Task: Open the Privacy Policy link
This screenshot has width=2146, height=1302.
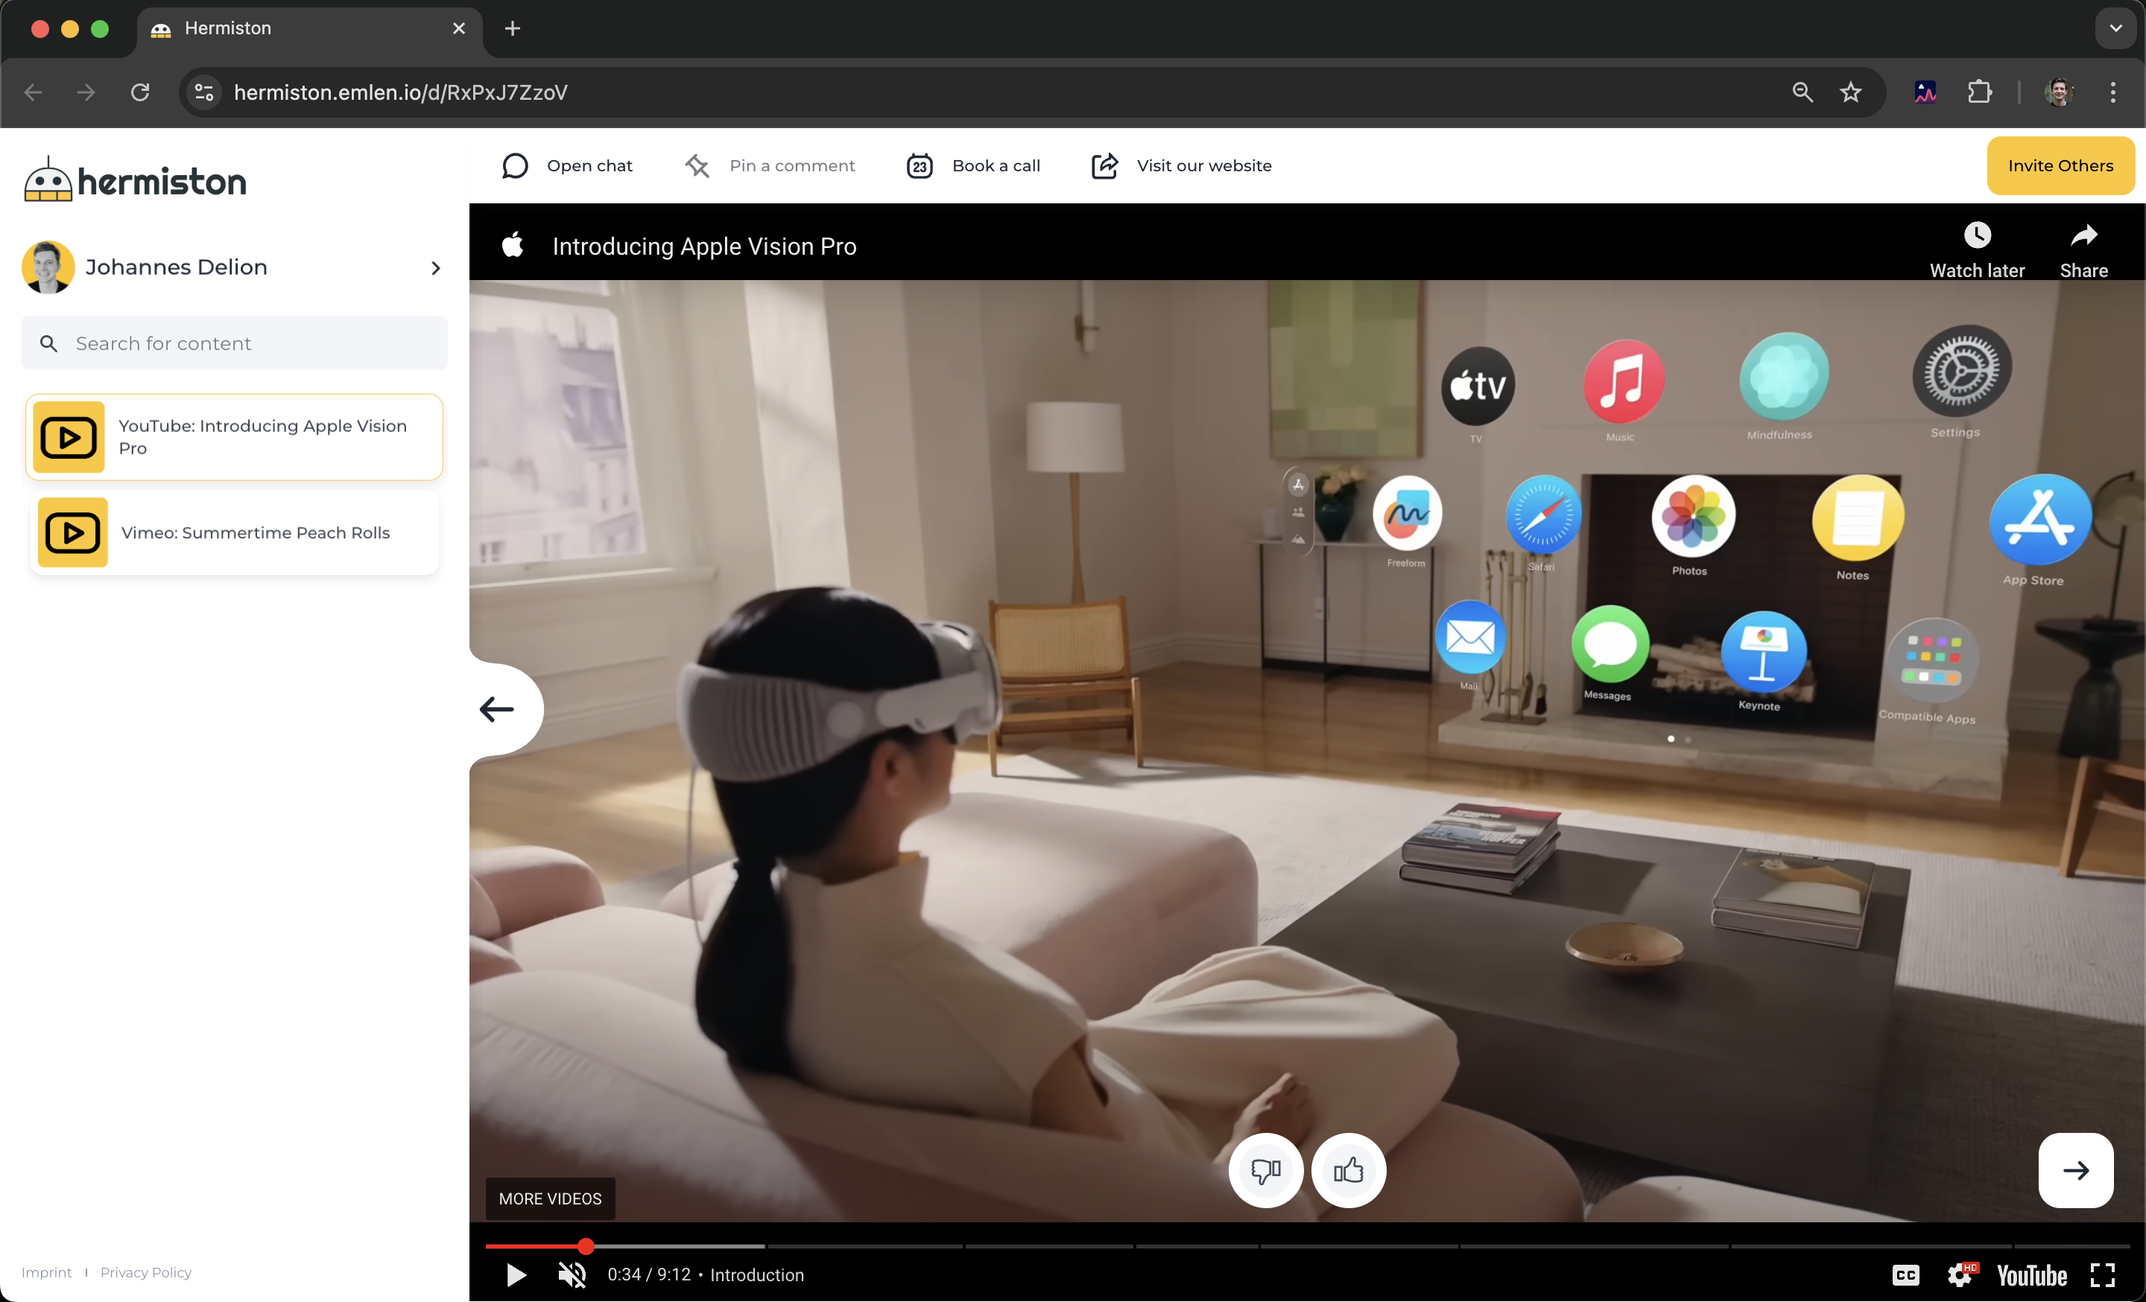Action: [x=145, y=1271]
